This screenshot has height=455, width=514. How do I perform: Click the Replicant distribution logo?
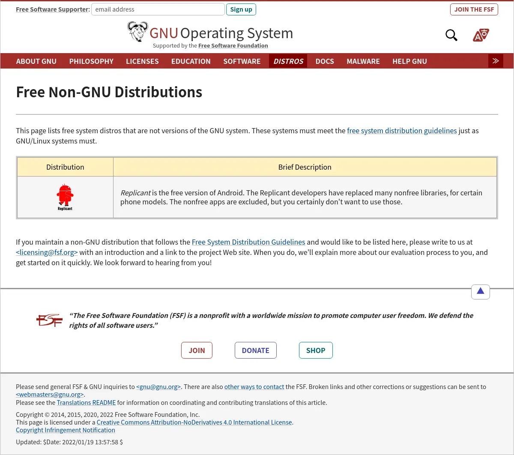(65, 197)
